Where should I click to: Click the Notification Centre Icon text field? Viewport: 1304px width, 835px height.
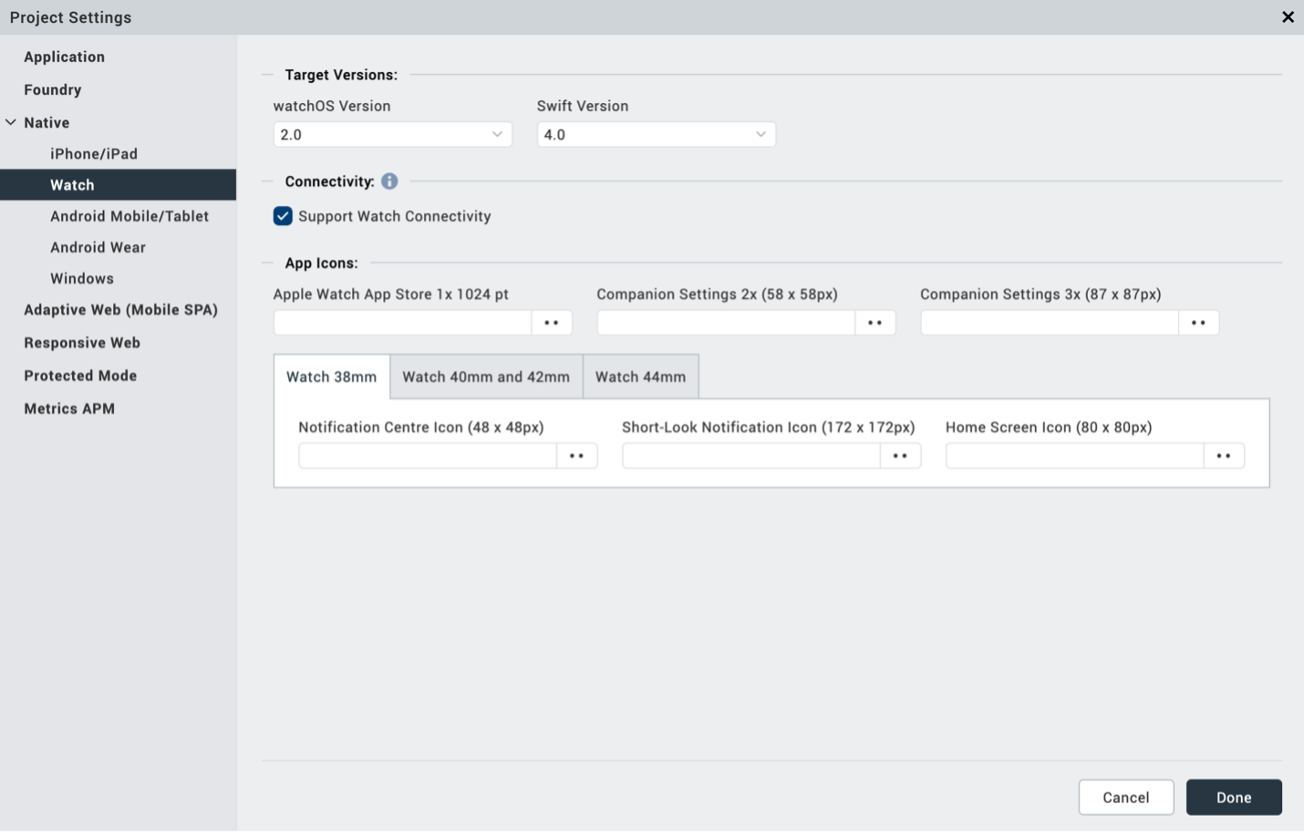(x=427, y=456)
